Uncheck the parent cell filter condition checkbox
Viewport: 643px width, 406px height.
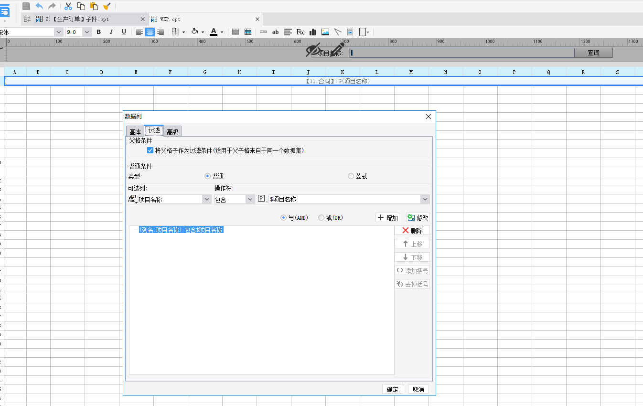pos(150,150)
